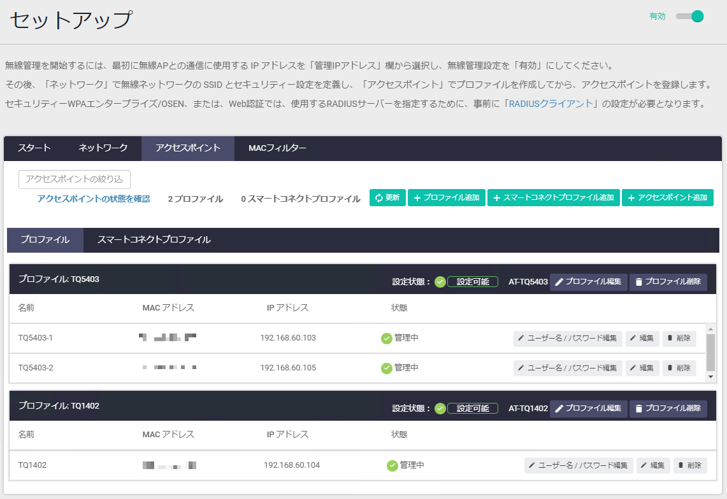The image size is (727, 499).
Task: Add a smart connect profile
Action: 554,198
